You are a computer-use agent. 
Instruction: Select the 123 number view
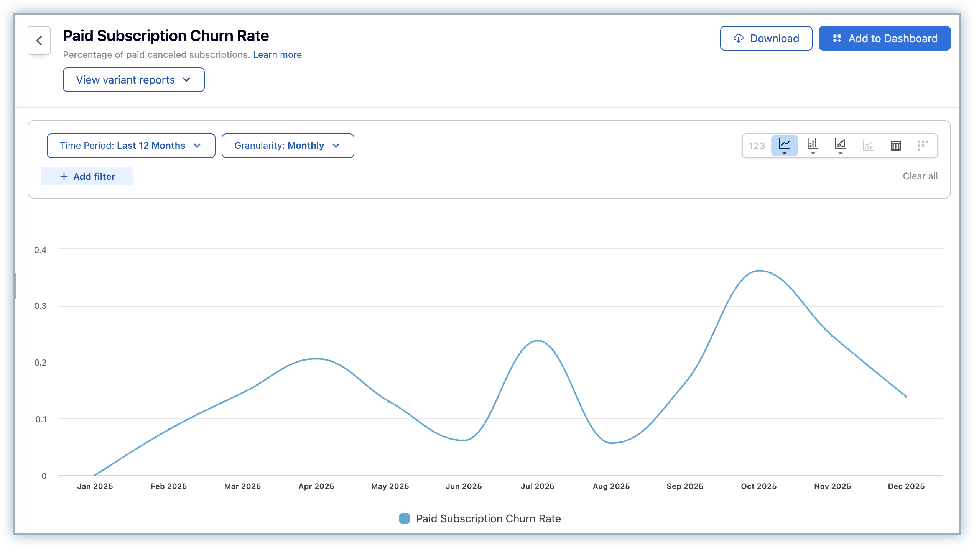tap(757, 146)
